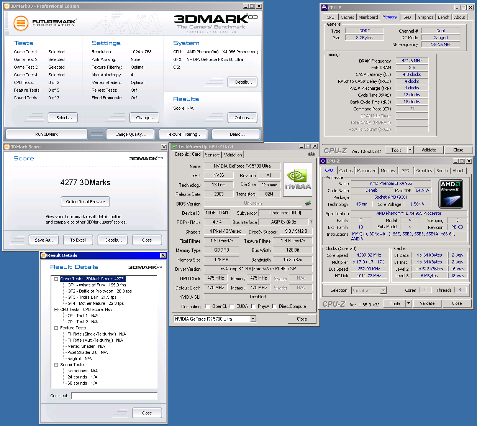Click the 3DMark Score window title icon
477x426 pixels.
coord(7,147)
